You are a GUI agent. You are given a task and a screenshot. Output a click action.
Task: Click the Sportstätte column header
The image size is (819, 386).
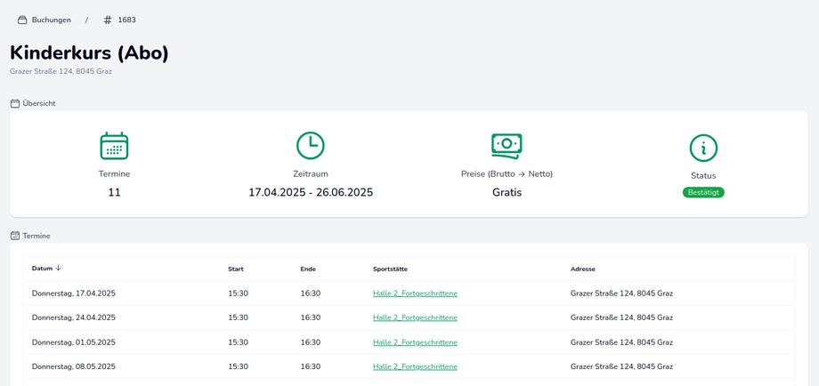click(x=390, y=269)
